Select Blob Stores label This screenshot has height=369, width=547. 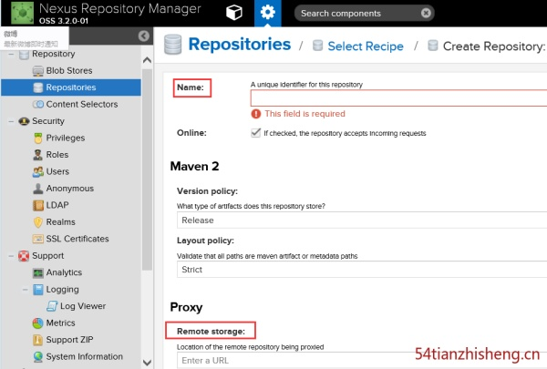(69, 71)
